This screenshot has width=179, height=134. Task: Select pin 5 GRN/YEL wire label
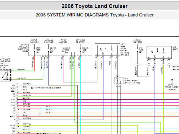27,95
